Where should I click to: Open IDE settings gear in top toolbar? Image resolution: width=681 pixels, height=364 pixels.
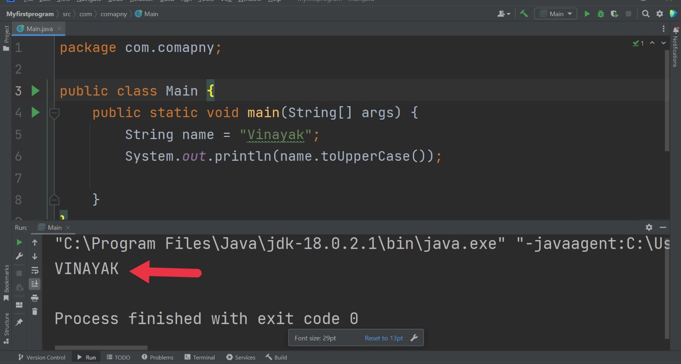660,14
